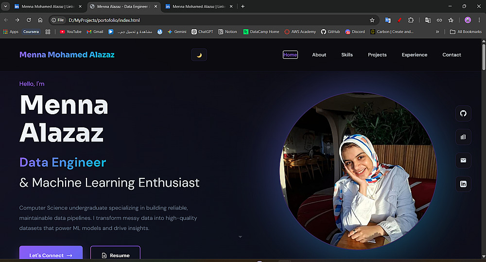Click the scrollbar down arrow
This screenshot has width=486, height=262.
coord(484,257)
